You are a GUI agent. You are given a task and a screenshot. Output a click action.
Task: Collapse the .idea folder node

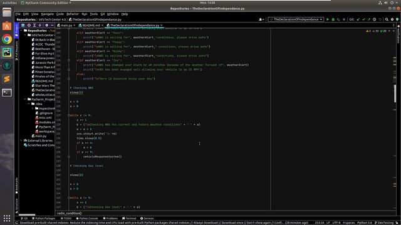29,104
